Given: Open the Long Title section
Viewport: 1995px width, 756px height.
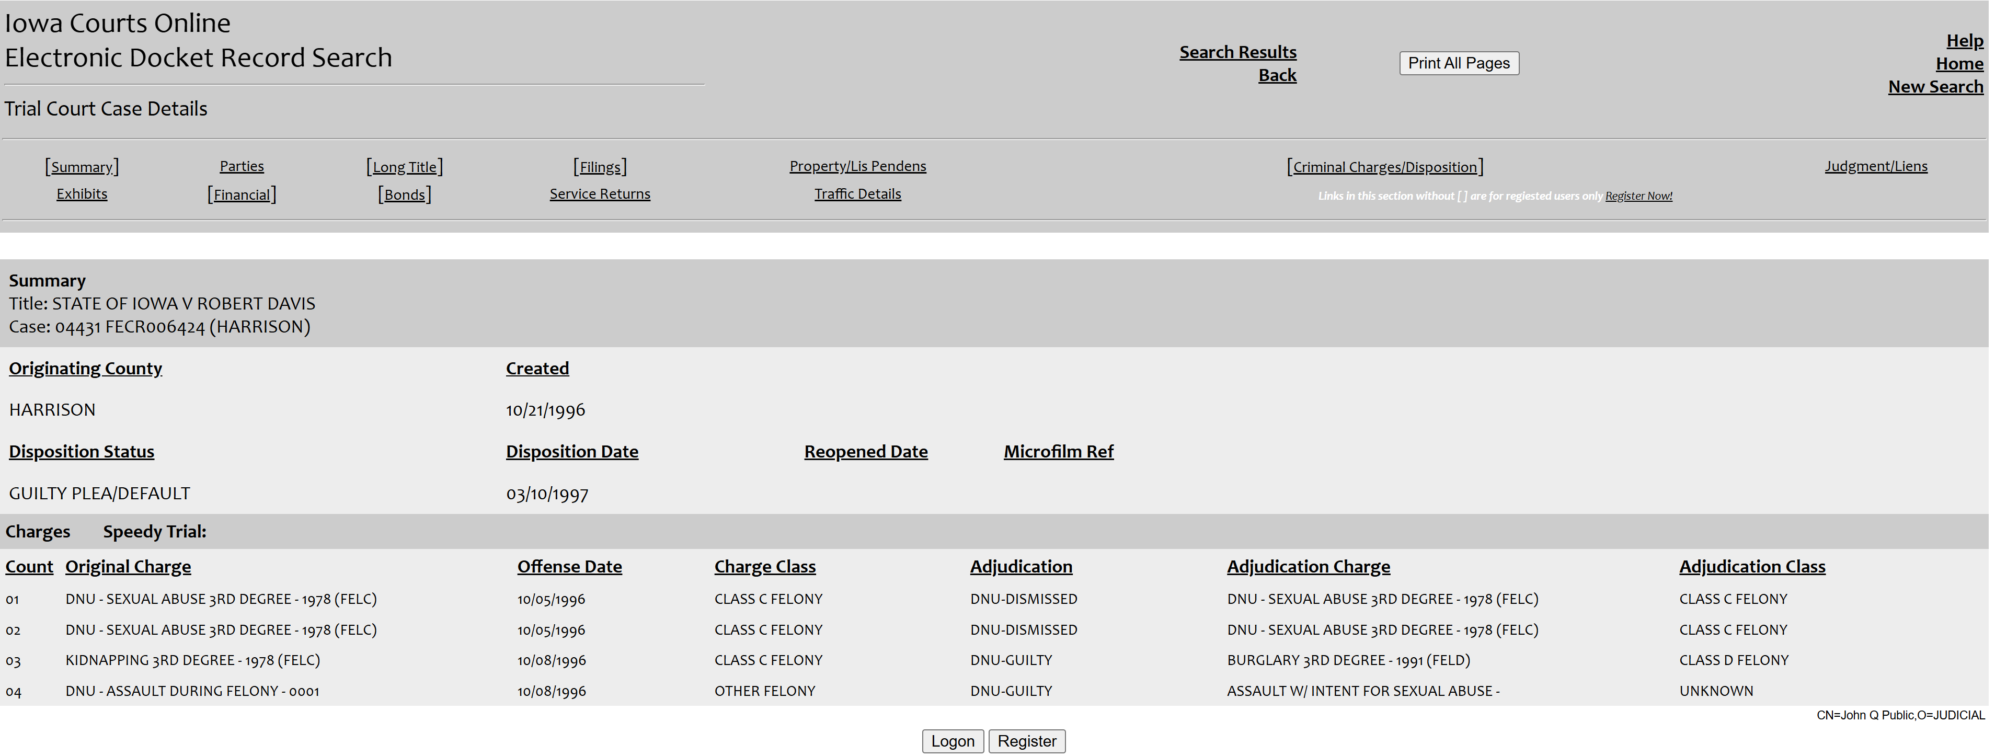Looking at the screenshot, I should [404, 167].
